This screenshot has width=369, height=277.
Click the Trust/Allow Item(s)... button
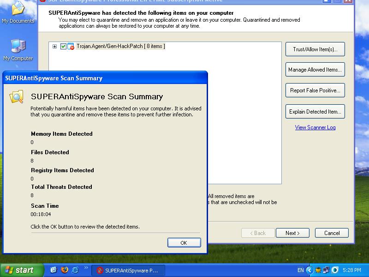[x=315, y=49]
